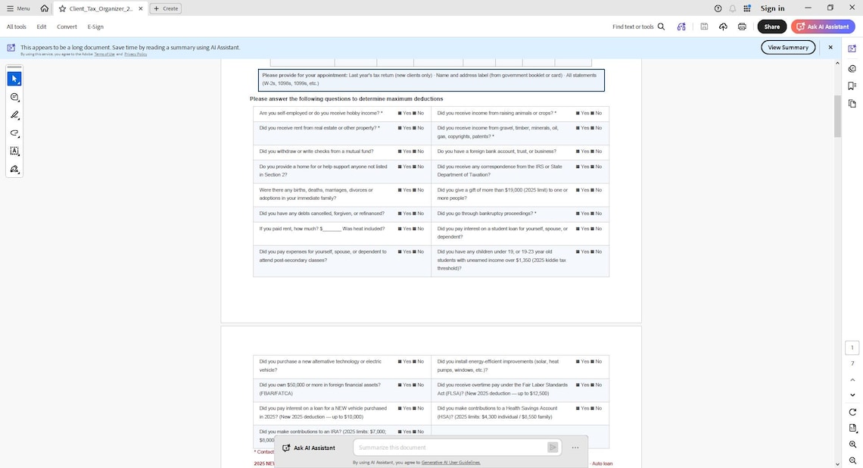Click the Save file icon
The height and width of the screenshot is (468, 863).
click(x=704, y=27)
